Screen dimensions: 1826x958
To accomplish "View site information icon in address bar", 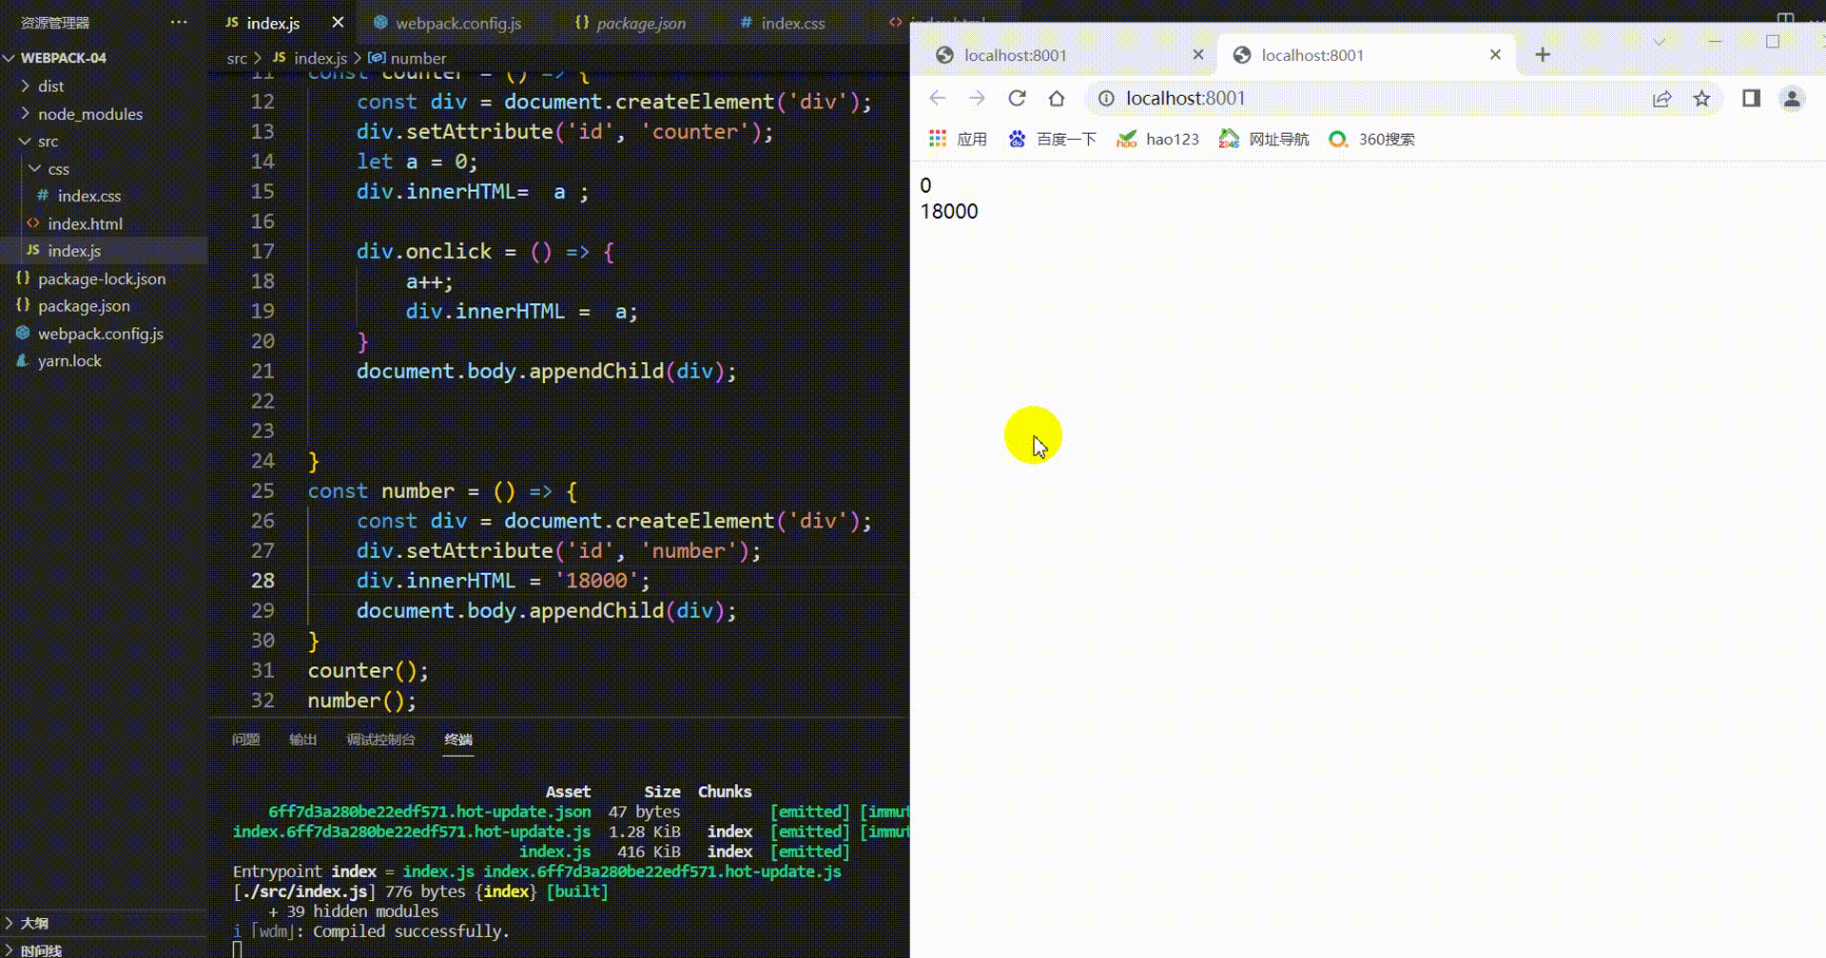I will click(1106, 98).
